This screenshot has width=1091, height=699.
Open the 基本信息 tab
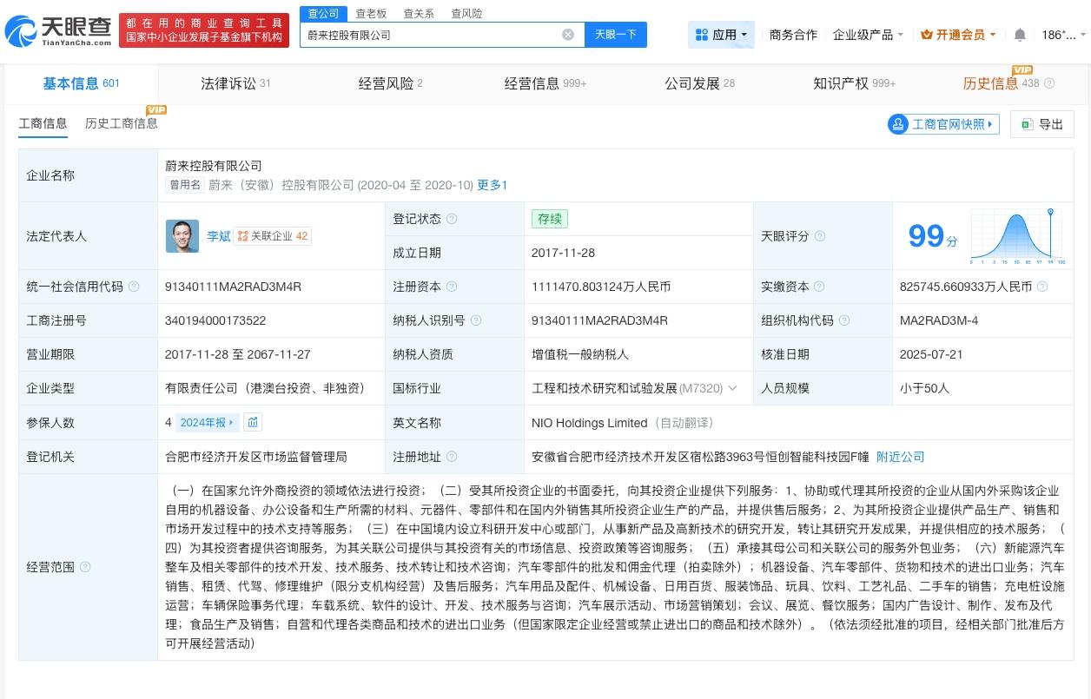[82, 83]
